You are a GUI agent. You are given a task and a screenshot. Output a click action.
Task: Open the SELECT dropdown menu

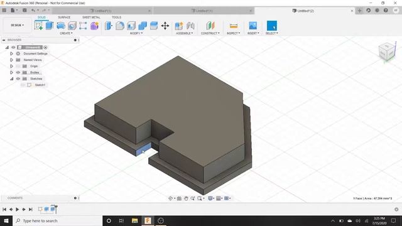point(272,33)
